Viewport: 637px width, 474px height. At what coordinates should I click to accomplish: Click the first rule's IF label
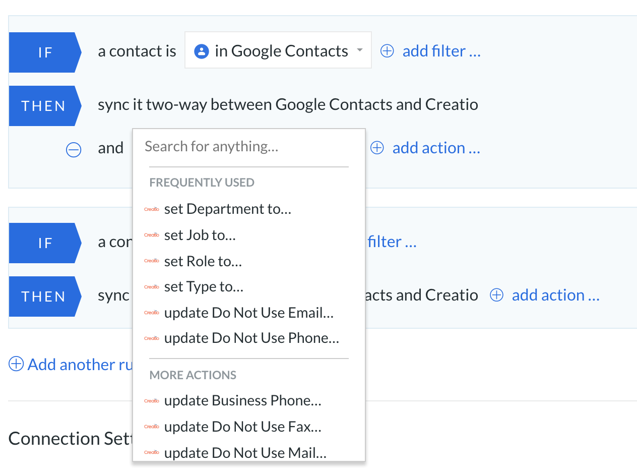click(45, 52)
